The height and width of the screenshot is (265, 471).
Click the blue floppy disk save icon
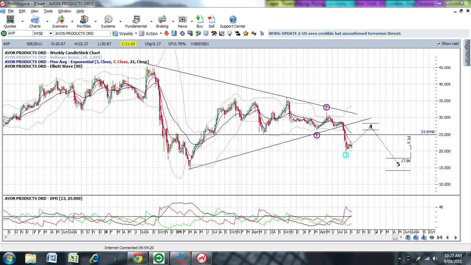(x=174, y=33)
